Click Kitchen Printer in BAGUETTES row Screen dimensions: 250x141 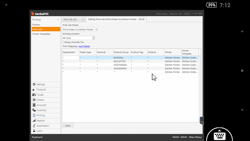coord(172,61)
